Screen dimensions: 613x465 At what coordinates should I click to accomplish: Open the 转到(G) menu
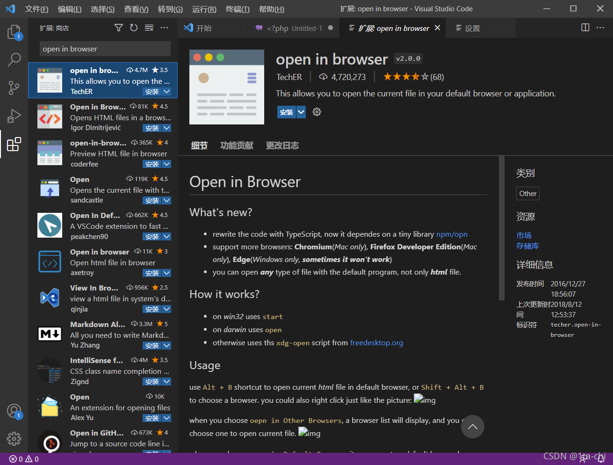[x=170, y=9]
